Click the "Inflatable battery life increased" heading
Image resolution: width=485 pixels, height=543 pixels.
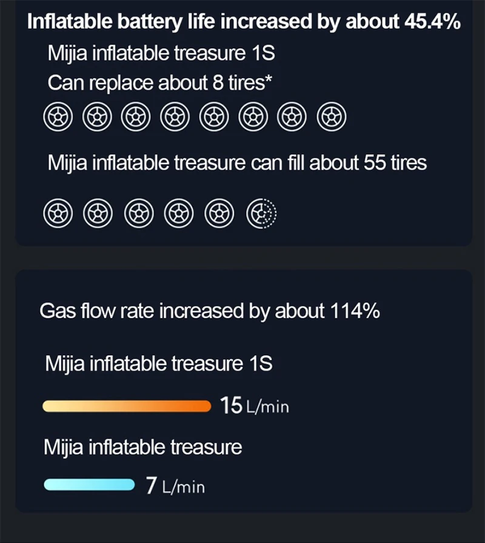243,22
